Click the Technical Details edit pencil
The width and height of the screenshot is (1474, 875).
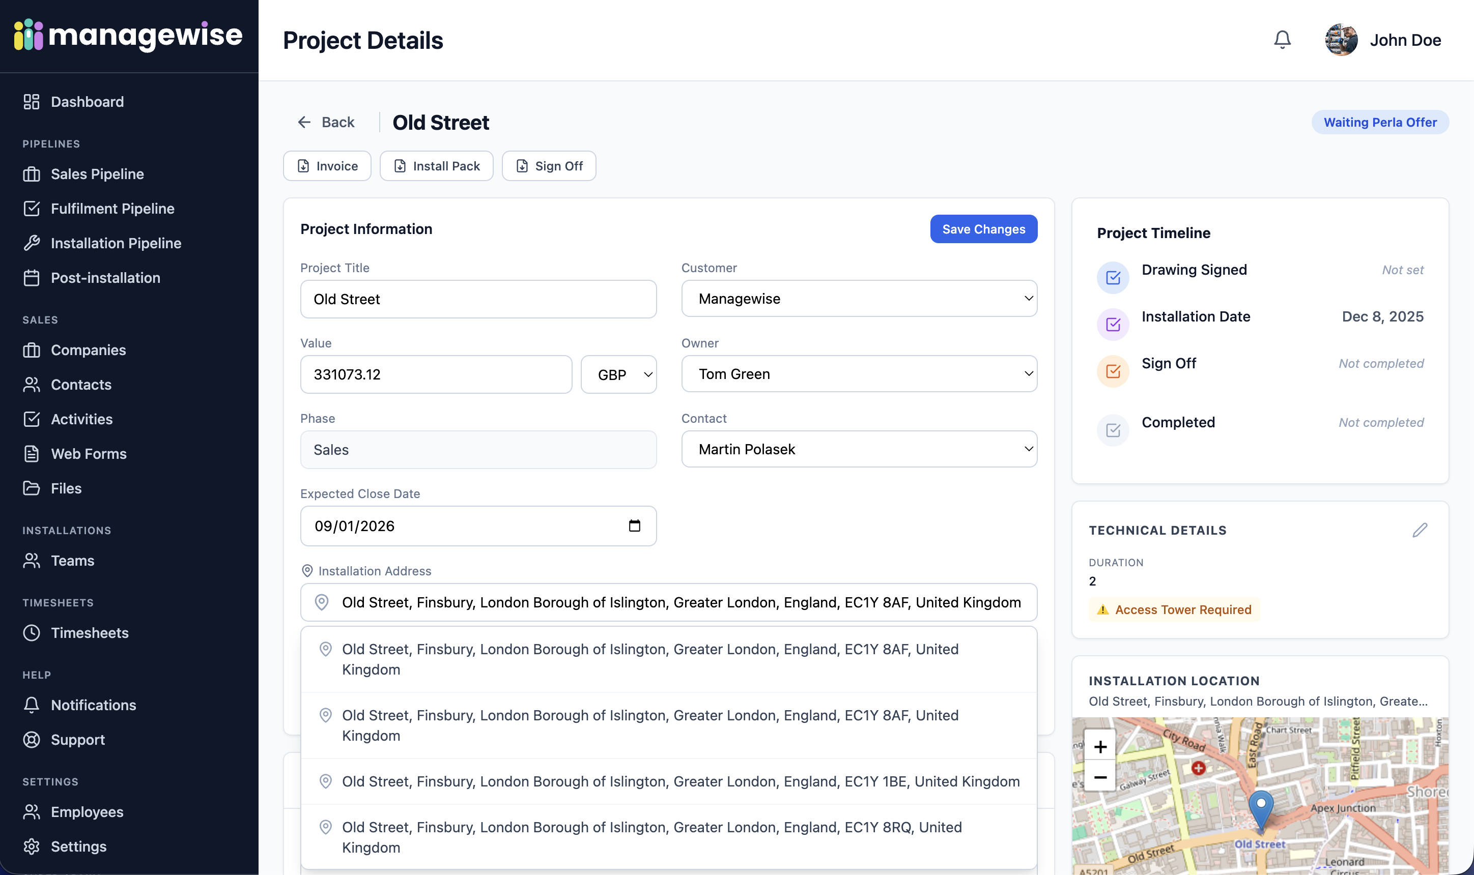tap(1420, 530)
